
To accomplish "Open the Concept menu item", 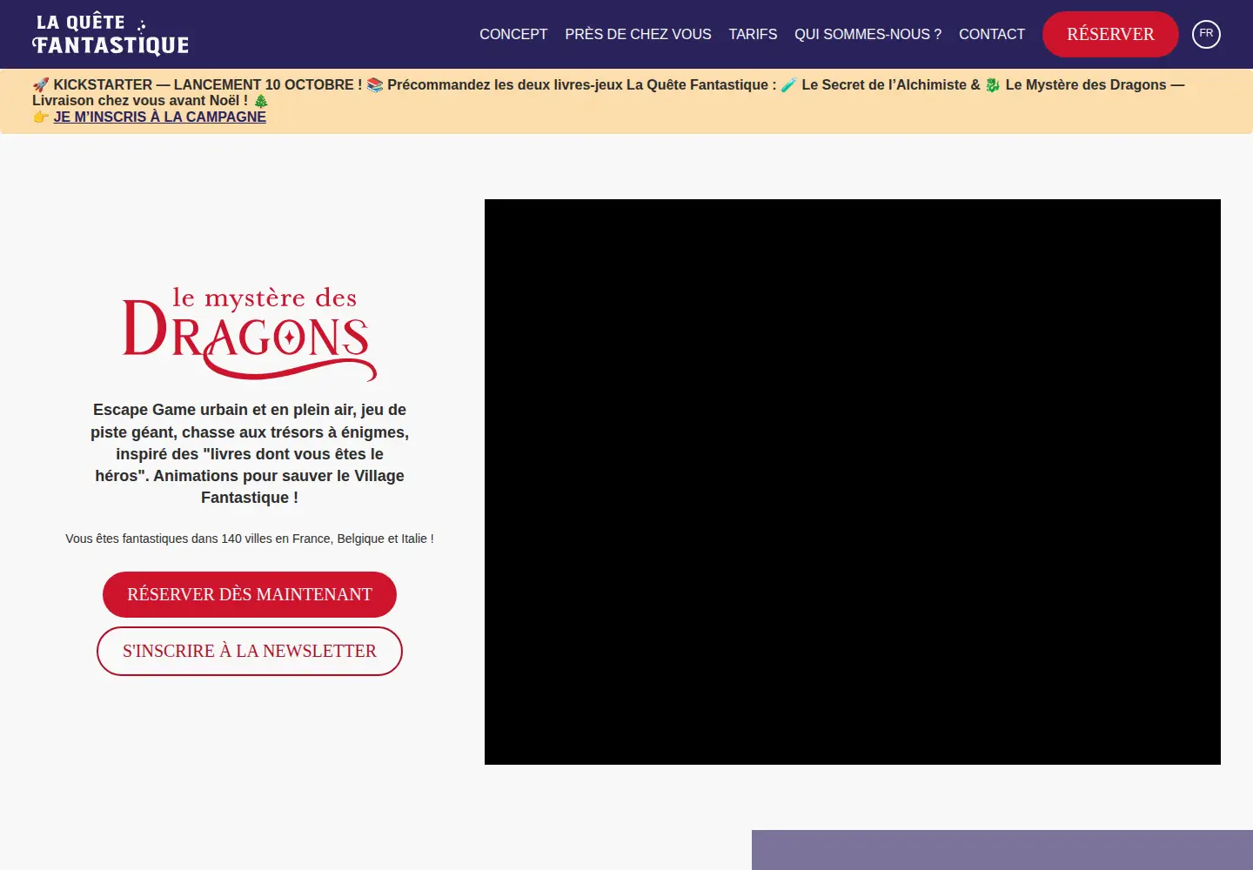I will click(x=513, y=34).
